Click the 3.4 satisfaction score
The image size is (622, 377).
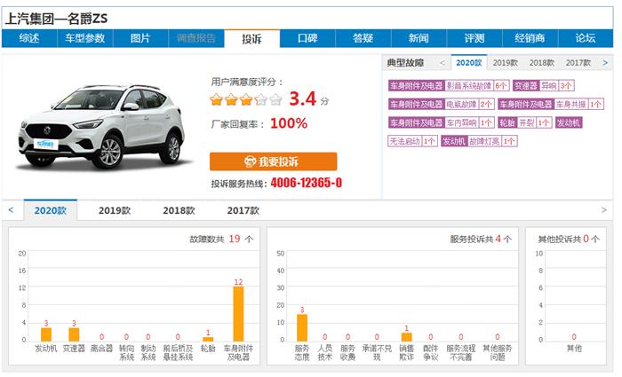pos(302,98)
